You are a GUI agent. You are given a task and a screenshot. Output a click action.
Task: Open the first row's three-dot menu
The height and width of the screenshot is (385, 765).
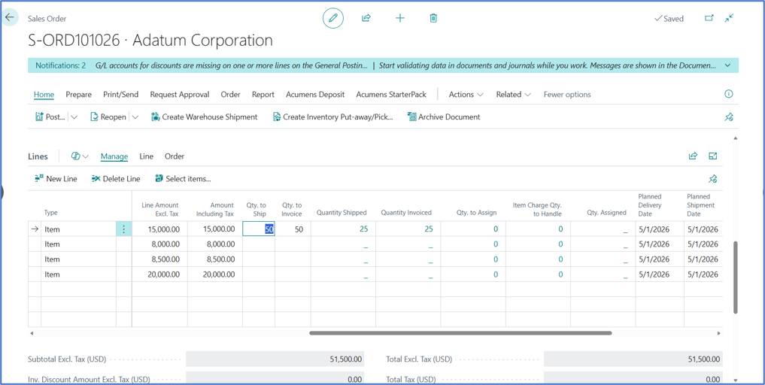tap(124, 229)
